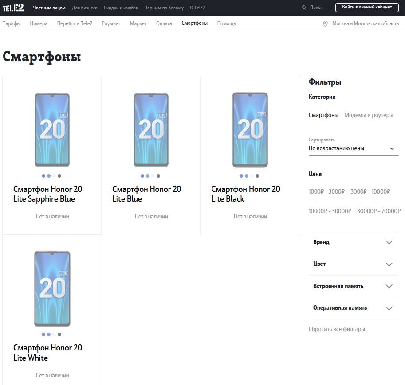Image resolution: width=405 pixels, height=385 pixels.
Task: Open the Для бизнеса section
Action: point(84,8)
